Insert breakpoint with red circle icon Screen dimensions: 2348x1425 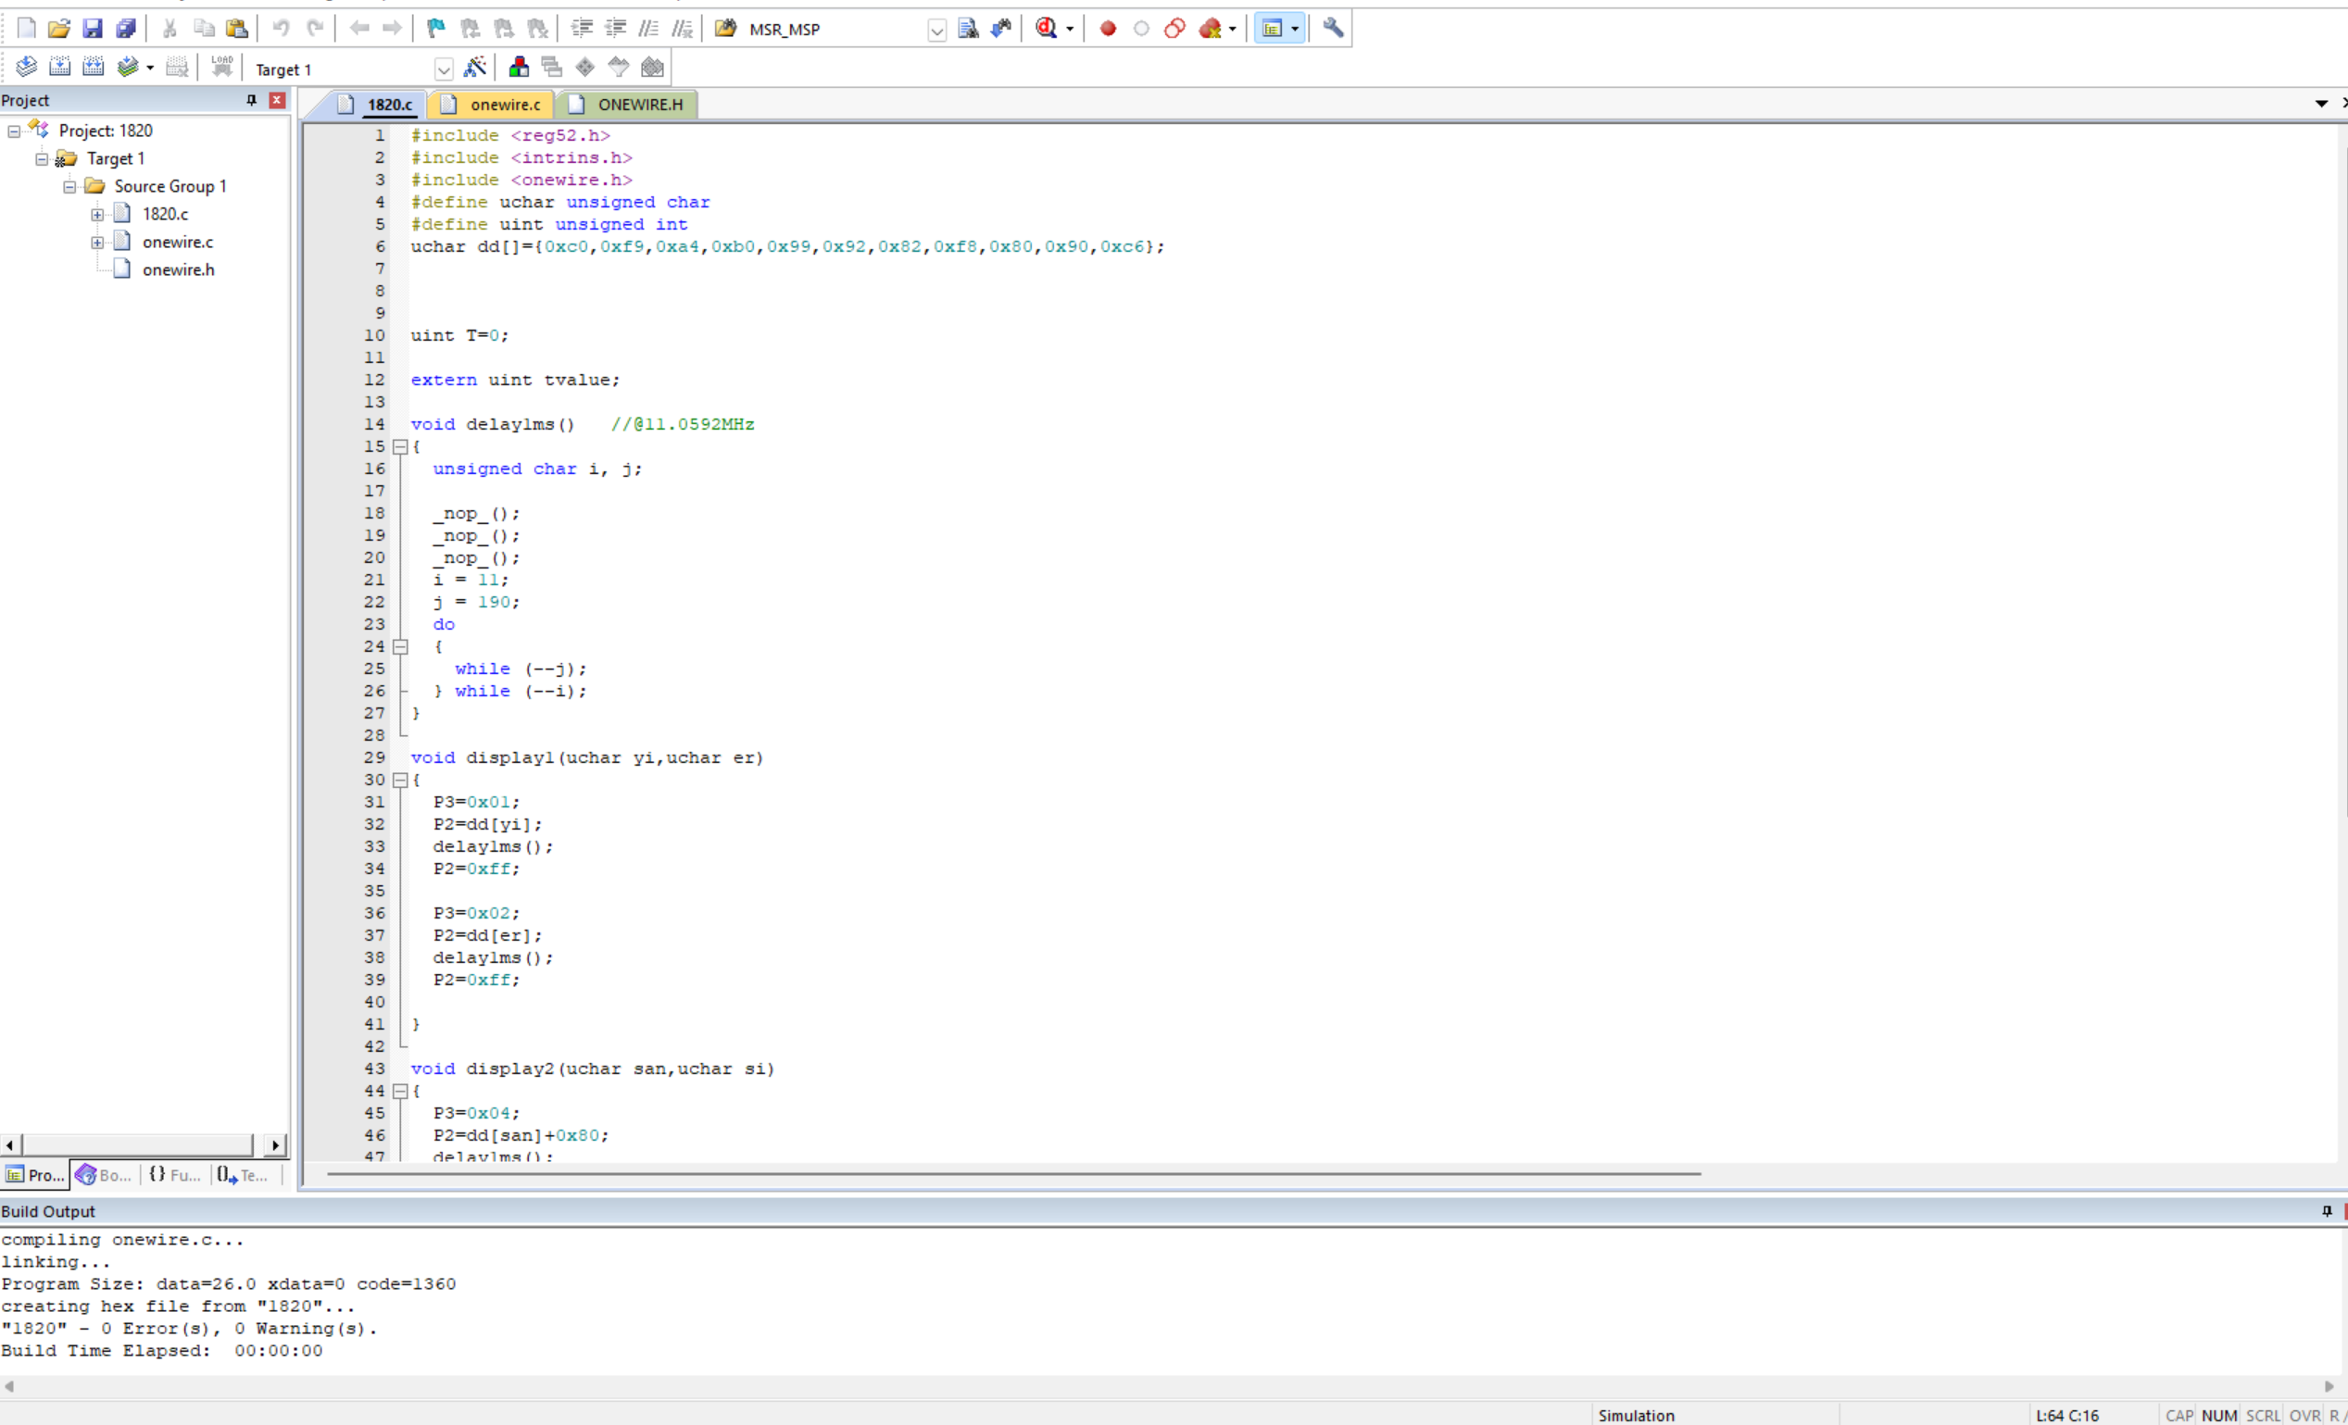coord(1107,29)
